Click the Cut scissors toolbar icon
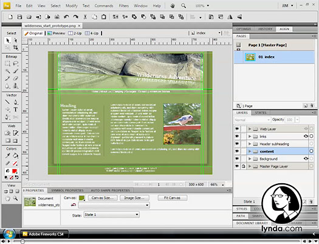 coord(85,17)
